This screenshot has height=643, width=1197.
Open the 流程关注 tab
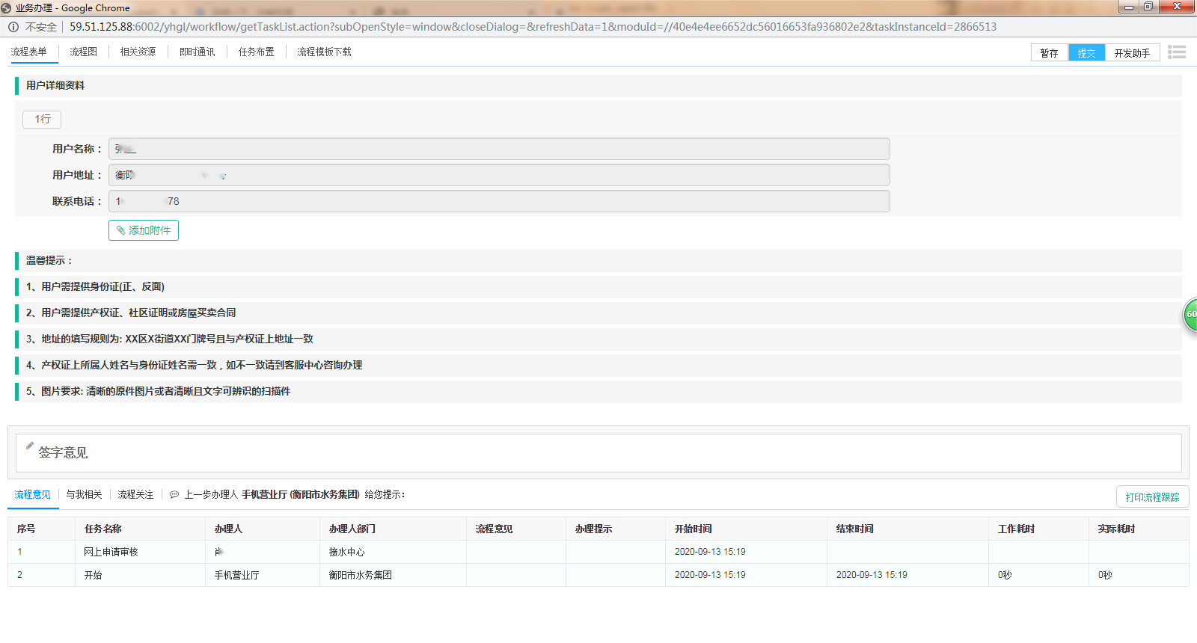pyautogui.click(x=135, y=494)
